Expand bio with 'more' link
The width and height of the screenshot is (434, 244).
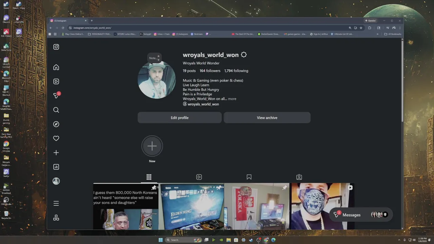232,99
